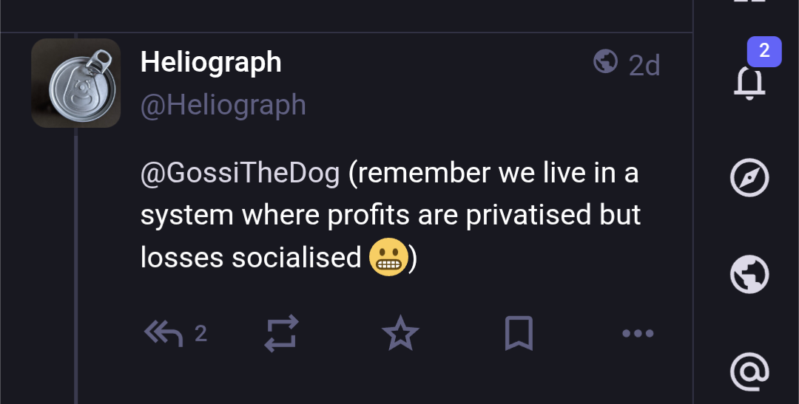Click the reply count number 2

(x=200, y=334)
